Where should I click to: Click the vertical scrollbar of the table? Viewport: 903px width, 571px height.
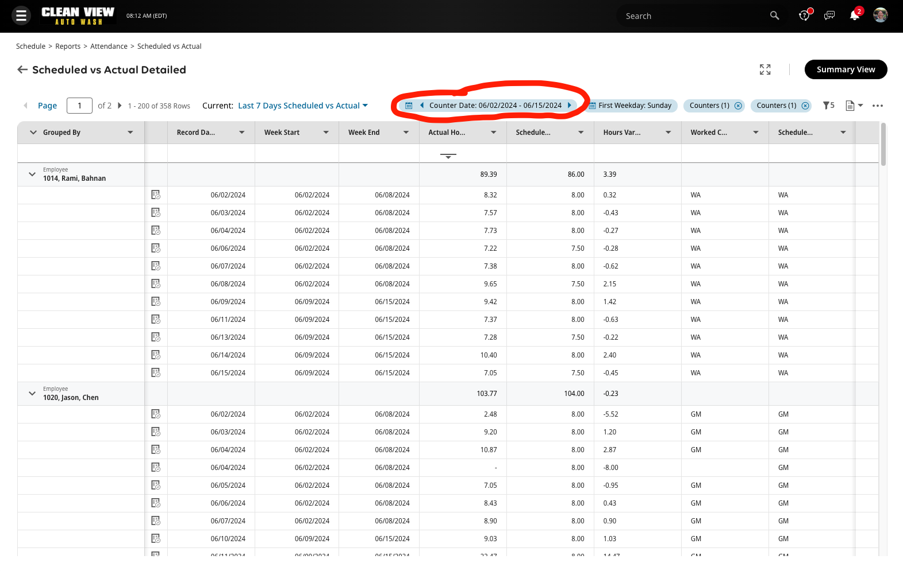pos(883,145)
